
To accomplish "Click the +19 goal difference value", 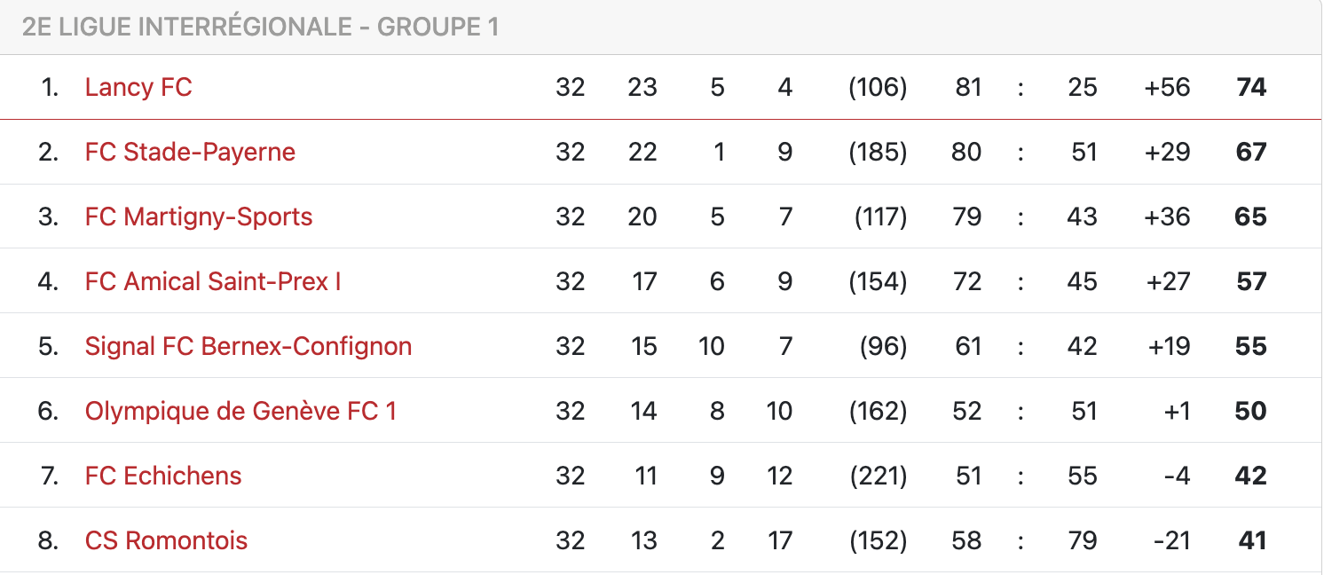I will point(1168,346).
